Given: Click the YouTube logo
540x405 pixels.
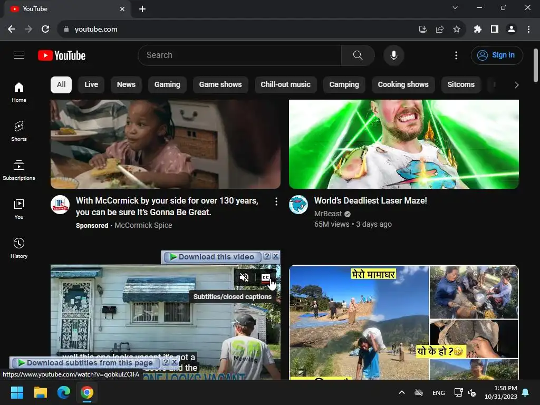Looking at the screenshot, I should tap(62, 55).
